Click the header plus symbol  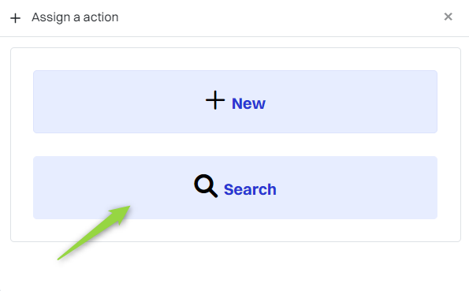(x=15, y=18)
